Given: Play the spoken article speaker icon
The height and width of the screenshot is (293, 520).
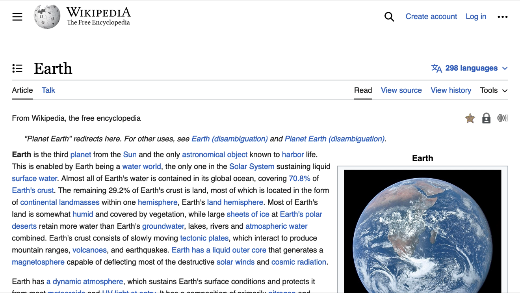Looking at the screenshot, I should 503,118.
